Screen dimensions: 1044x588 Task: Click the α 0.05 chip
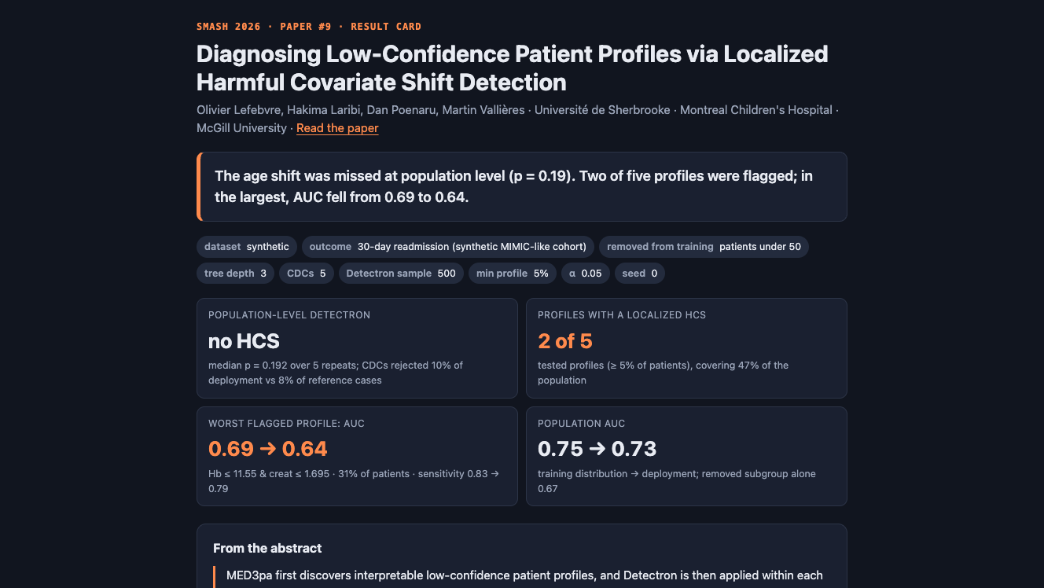pos(586,274)
